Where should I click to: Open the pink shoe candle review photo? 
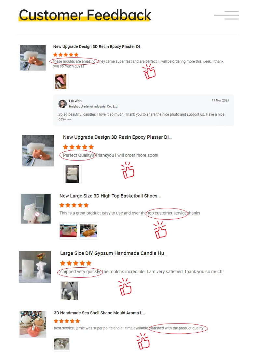coord(61,82)
